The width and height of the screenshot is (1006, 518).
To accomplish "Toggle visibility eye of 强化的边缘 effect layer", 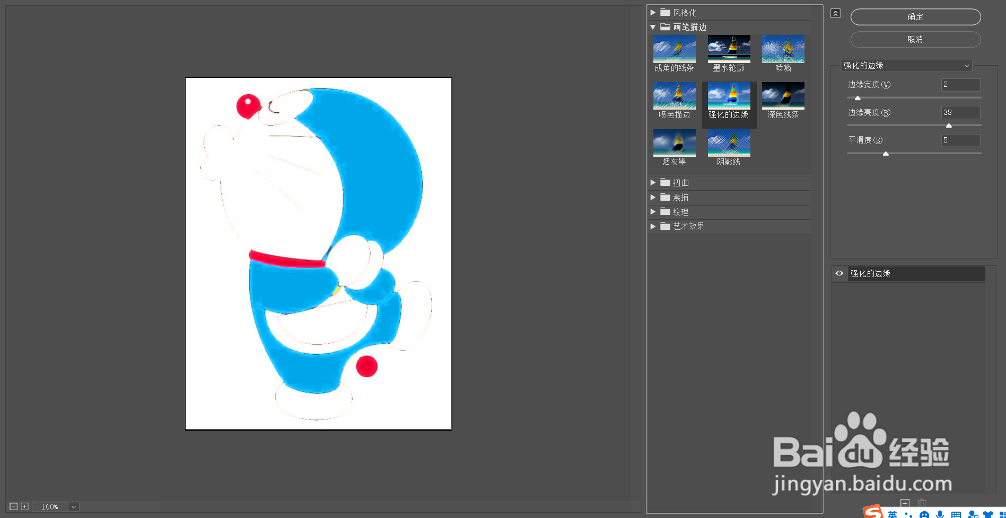I will tap(839, 273).
